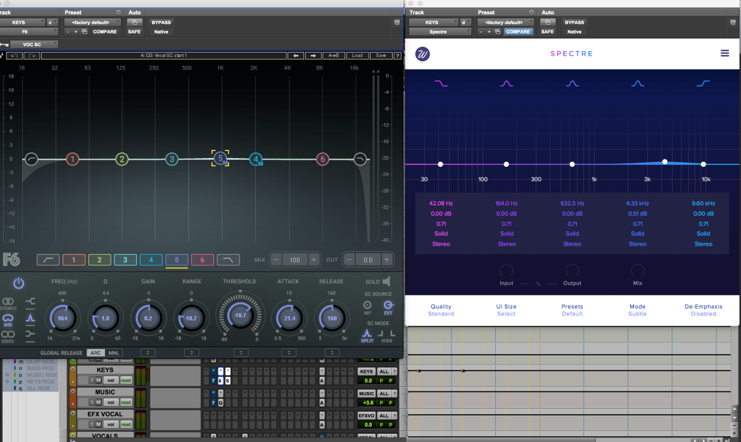Click the F6 redo arrow icon
Viewport: 741px width, 442px height.
point(32,56)
